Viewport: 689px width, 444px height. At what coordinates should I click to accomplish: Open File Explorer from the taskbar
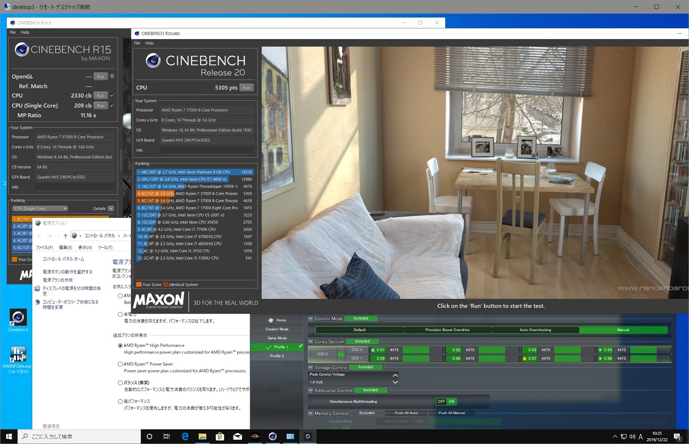[x=202, y=436]
